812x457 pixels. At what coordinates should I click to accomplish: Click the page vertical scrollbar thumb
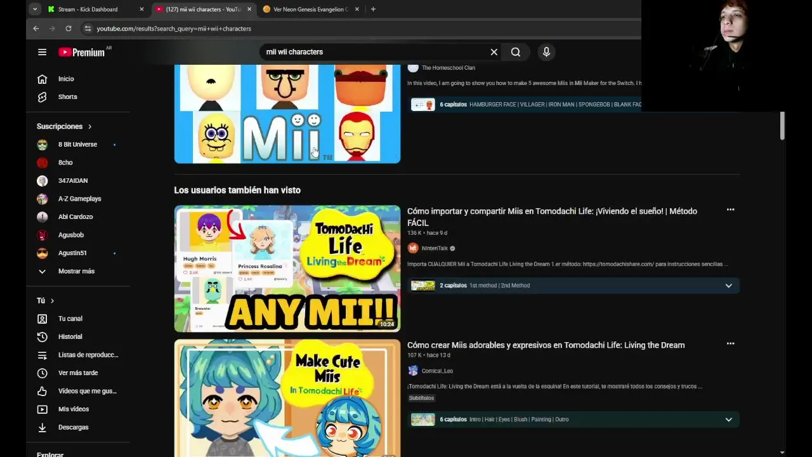tap(782, 126)
